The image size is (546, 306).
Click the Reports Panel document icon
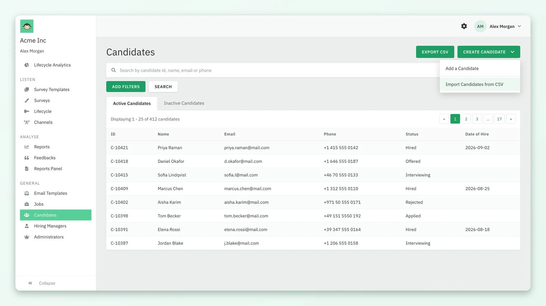pyautogui.click(x=27, y=169)
